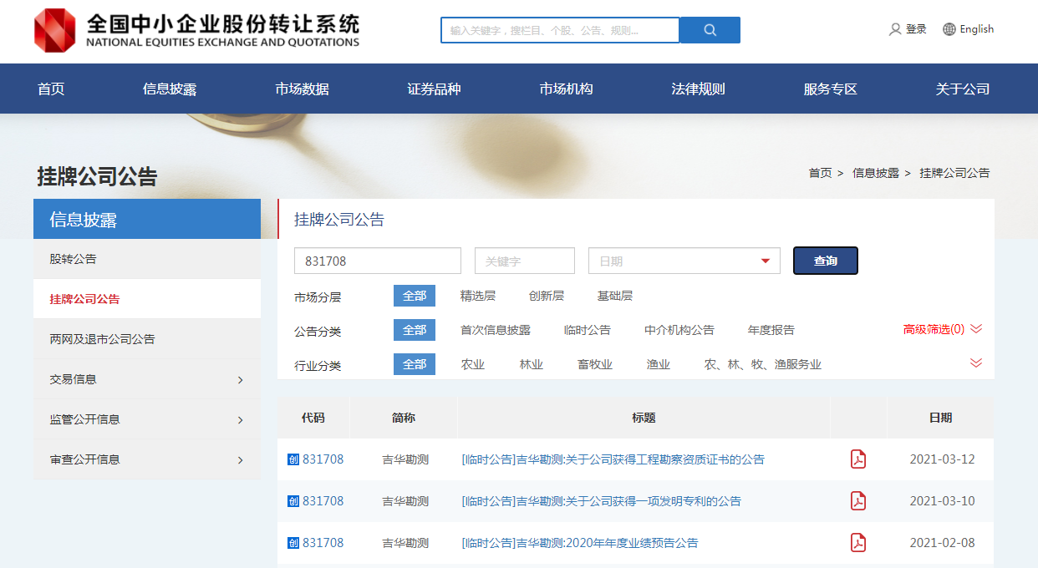Viewport: 1038px width, 568px height.
Task: Open 两网及退市公司公告 in sidebar
Action: (x=147, y=339)
